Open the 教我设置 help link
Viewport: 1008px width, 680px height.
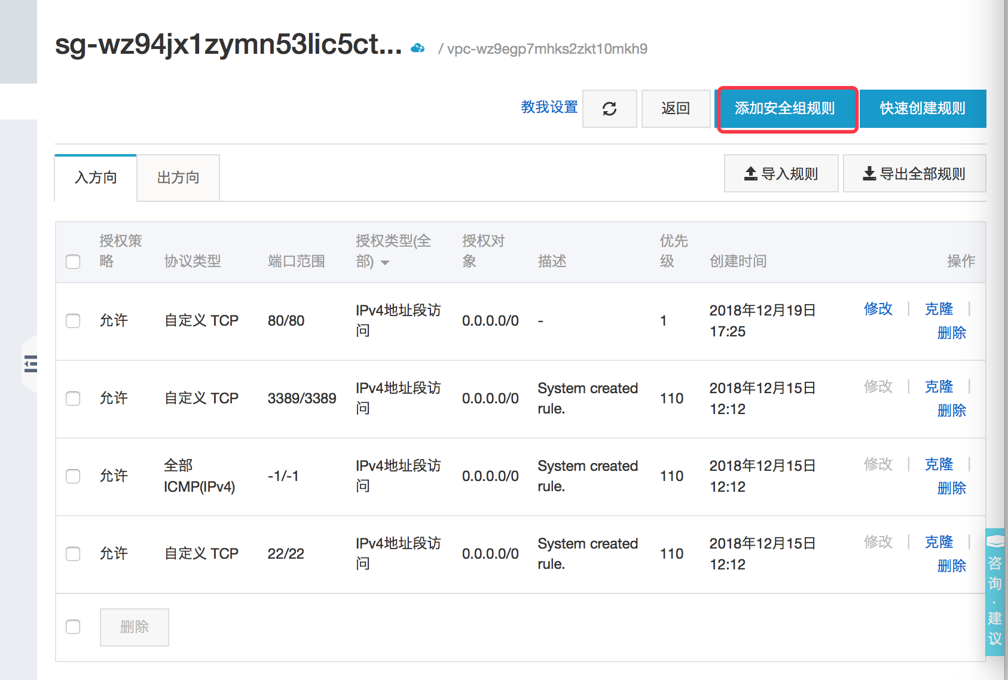[x=549, y=107]
